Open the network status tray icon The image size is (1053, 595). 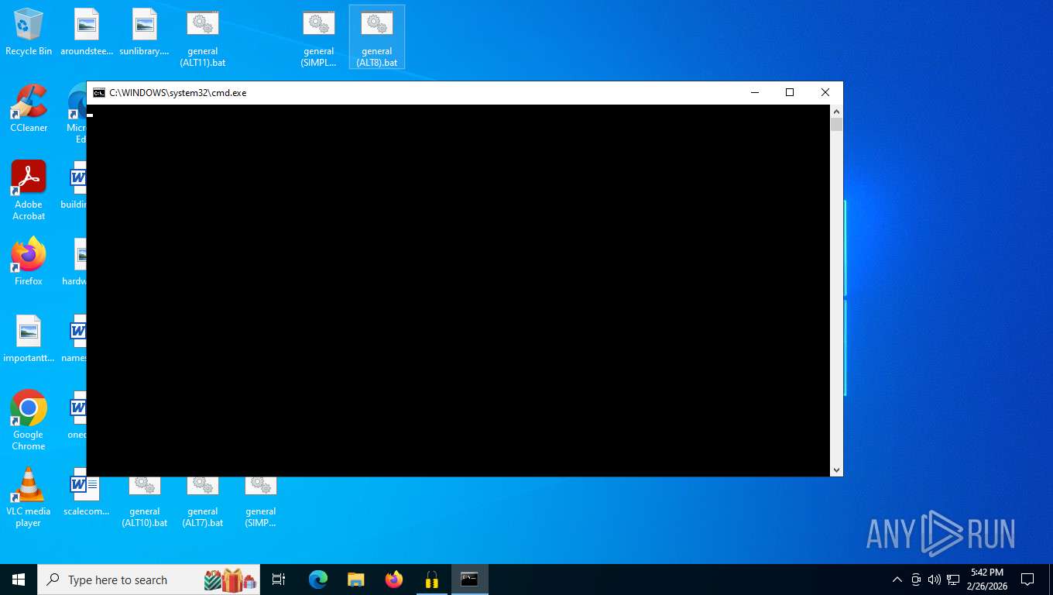click(953, 580)
